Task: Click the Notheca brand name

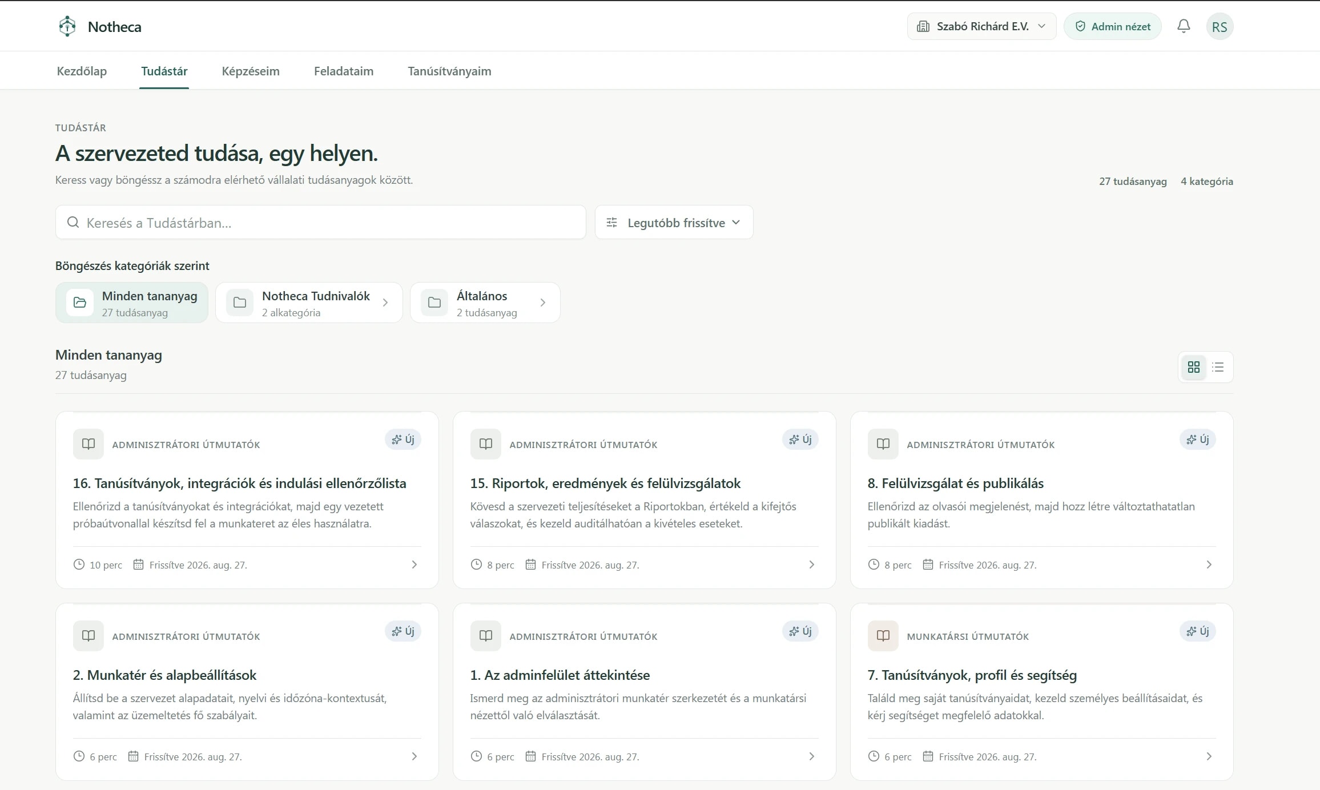Action: point(115,27)
